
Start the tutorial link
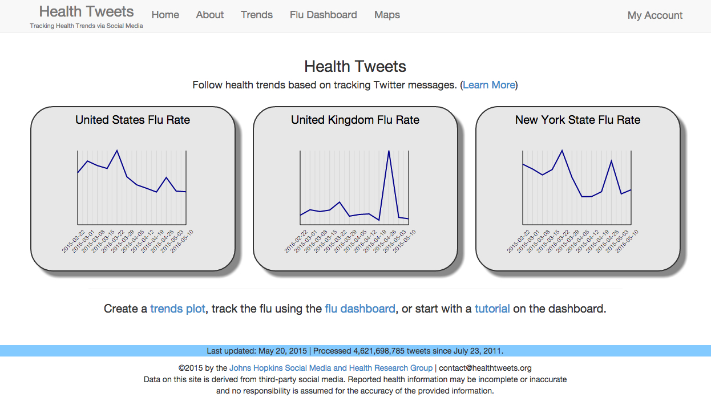point(492,309)
